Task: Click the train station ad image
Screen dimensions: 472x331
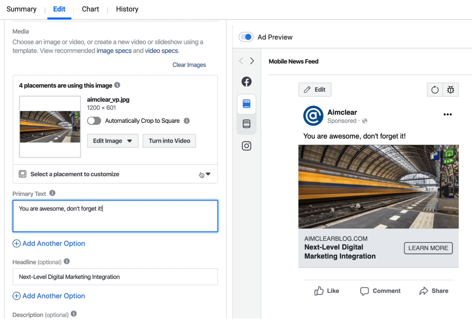Action: pos(378,187)
